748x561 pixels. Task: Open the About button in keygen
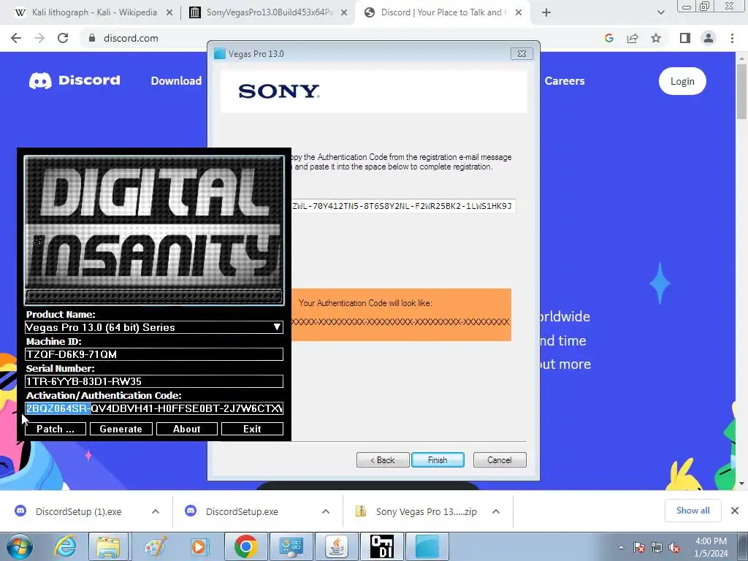pyautogui.click(x=186, y=429)
